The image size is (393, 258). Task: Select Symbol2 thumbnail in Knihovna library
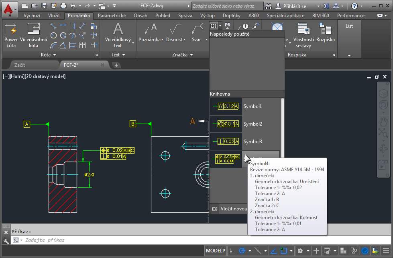[226, 124]
